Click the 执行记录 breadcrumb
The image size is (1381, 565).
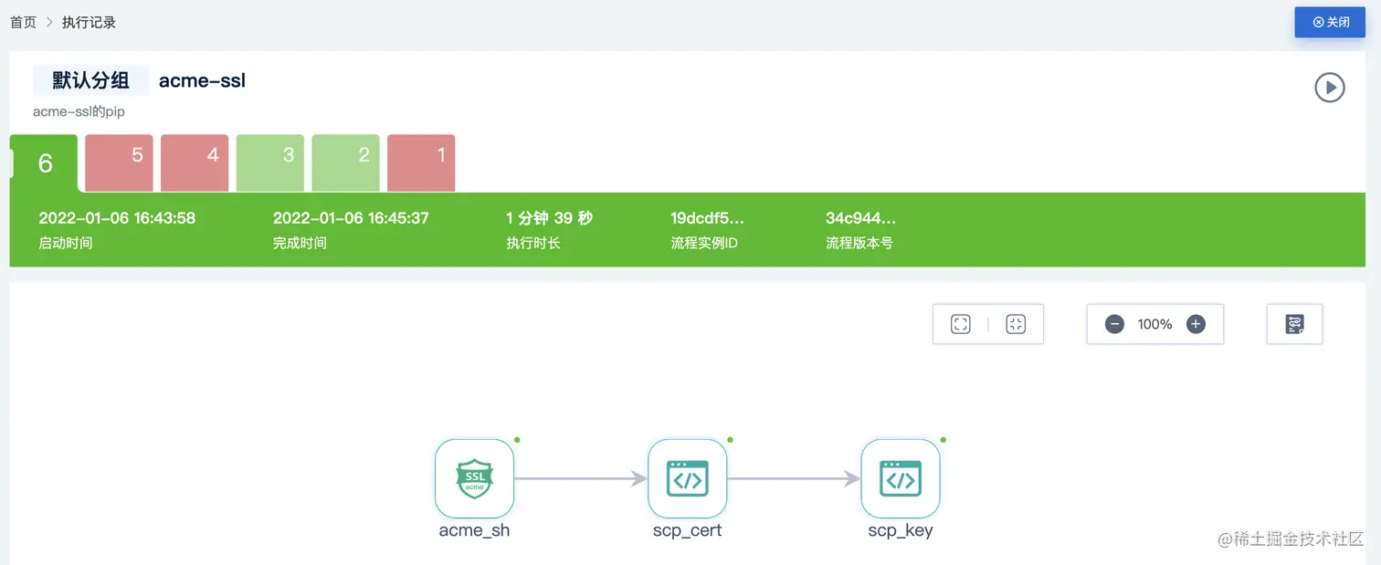click(x=89, y=22)
